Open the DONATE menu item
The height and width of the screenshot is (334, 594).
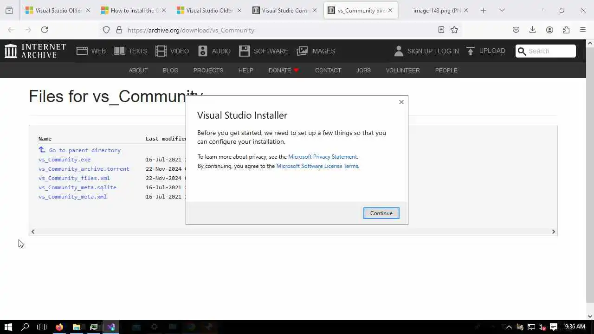click(x=284, y=71)
